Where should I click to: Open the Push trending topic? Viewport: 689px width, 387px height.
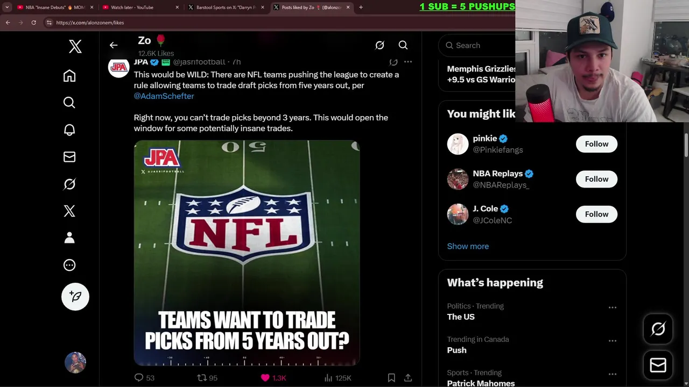point(456,350)
